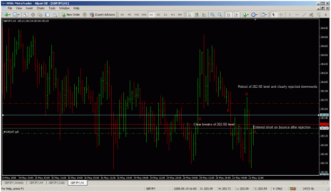Show the Navigator panel icon
The image size is (331, 192).
tap(40, 14)
